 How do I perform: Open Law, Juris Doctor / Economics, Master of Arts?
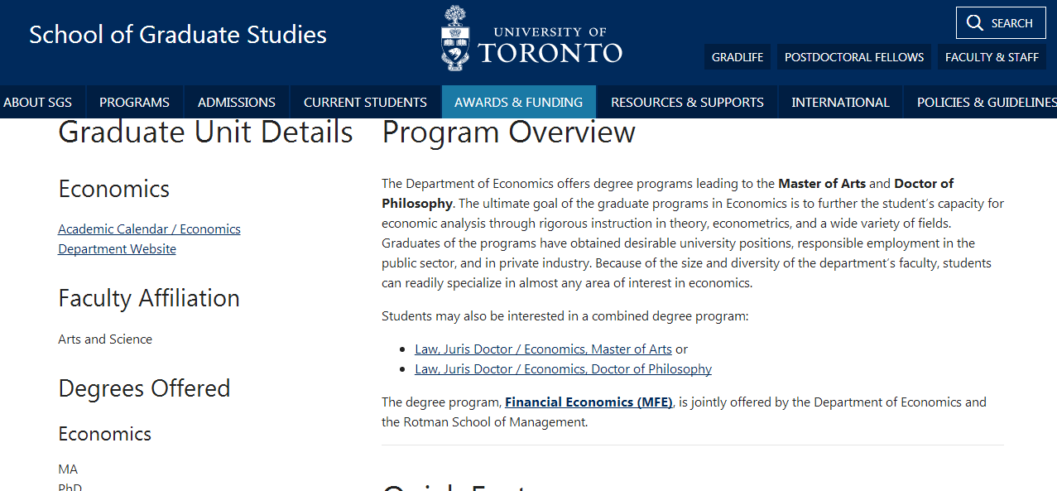point(543,349)
